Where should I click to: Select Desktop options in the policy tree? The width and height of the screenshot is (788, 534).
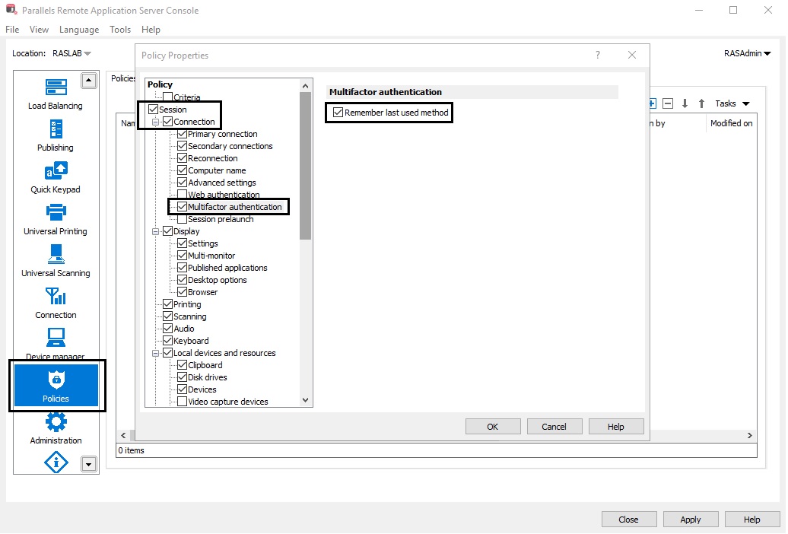217,280
